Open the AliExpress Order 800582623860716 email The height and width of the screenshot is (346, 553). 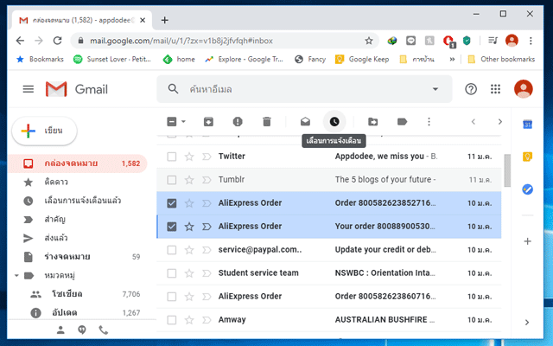pyautogui.click(x=328, y=297)
